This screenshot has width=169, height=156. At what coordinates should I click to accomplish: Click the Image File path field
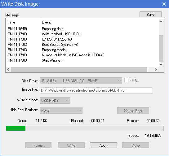(x=96, y=90)
